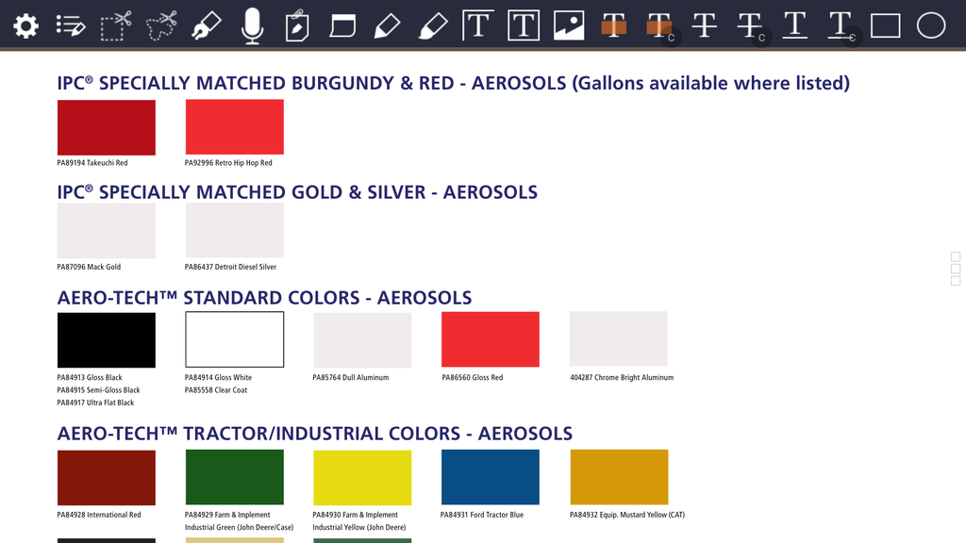Click 'PA84930 Farm & Implement' label line
966x543 pixels.
click(x=355, y=515)
